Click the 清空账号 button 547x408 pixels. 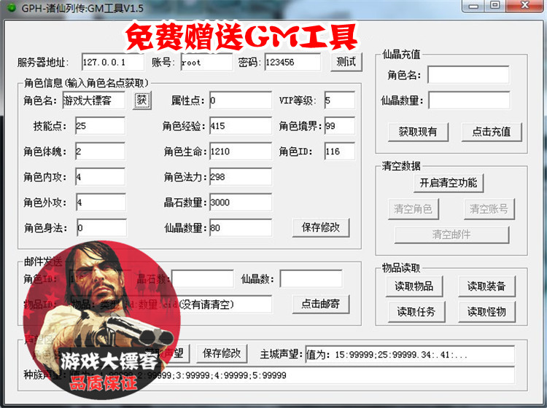tap(489, 209)
